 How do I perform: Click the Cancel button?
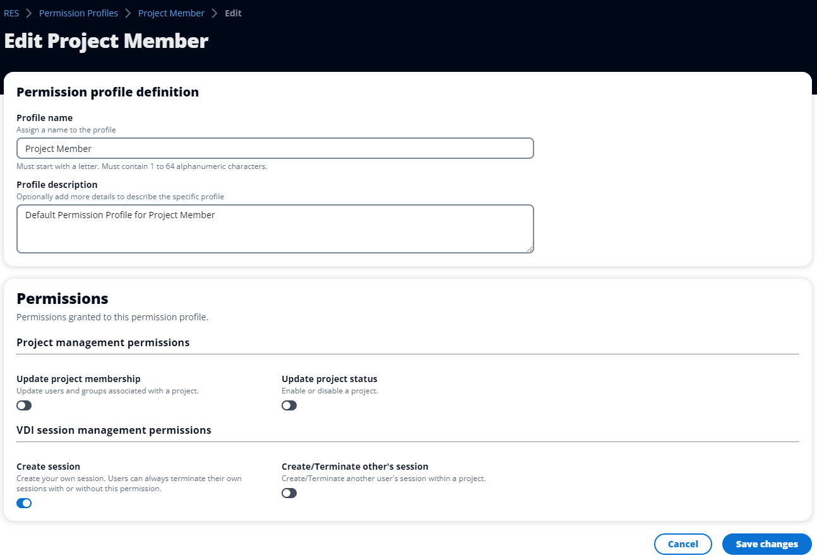click(683, 543)
